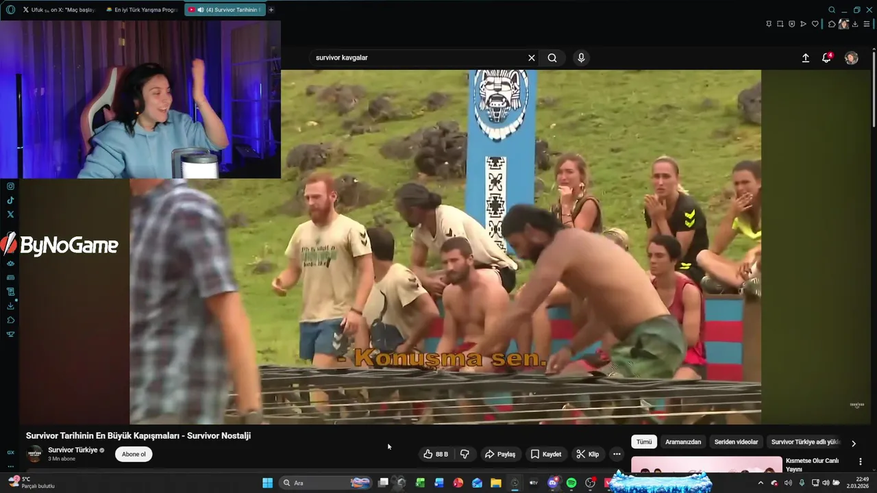Click the taskbar Ara search box

[x=327, y=483]
